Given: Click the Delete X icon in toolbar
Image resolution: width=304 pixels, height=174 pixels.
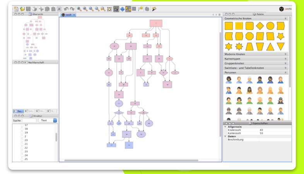Looking at the screenshot, I should [x=59, y=9].
